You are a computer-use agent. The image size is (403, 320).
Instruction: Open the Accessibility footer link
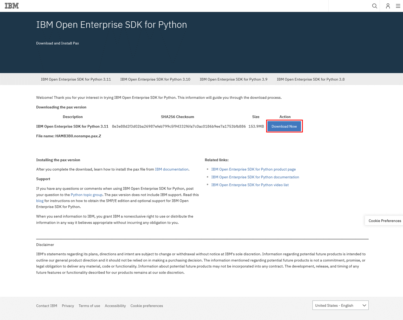click(x=115, y=306)
